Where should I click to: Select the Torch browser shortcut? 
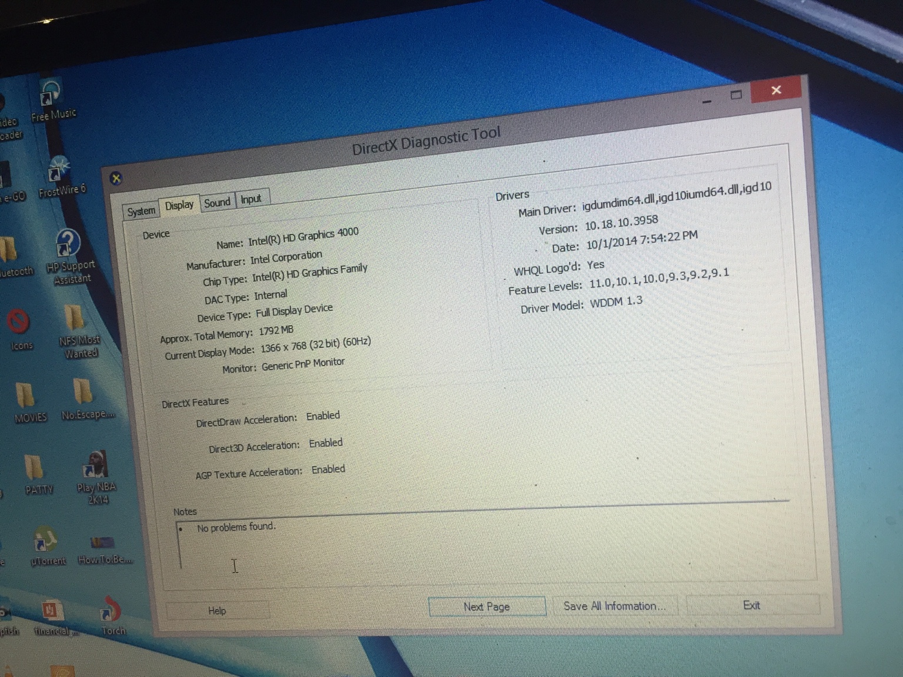click(x=112, y=616)
